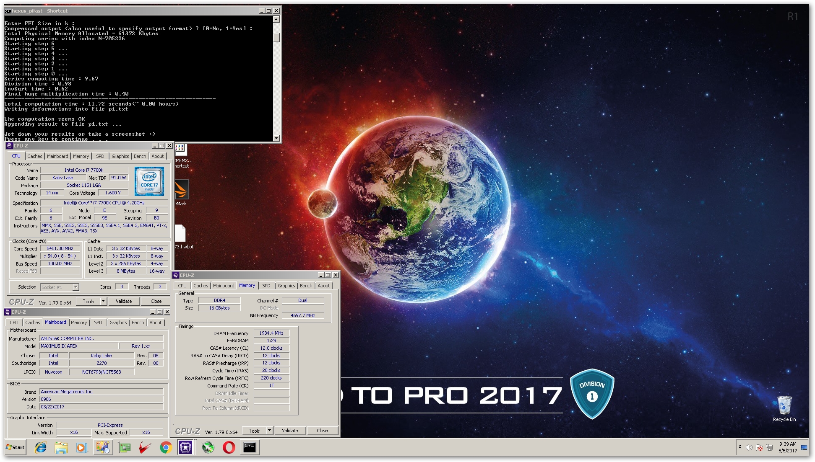Launch Google Chrome from the taskbar
The image size is (815, 462).
[x=166, y=447]
